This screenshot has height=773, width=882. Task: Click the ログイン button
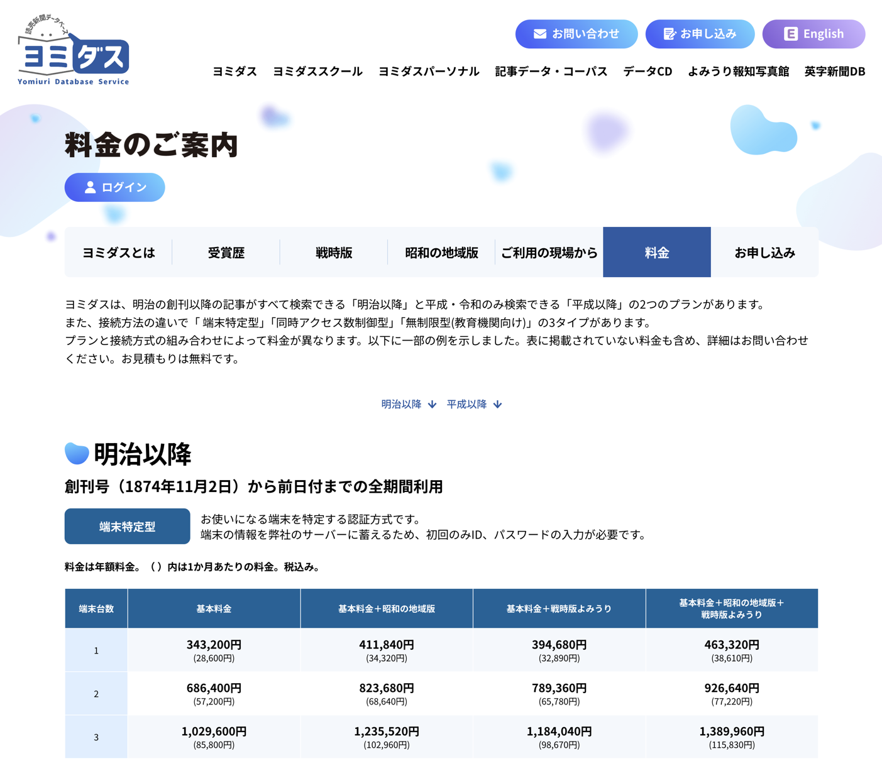click(115, 187)
